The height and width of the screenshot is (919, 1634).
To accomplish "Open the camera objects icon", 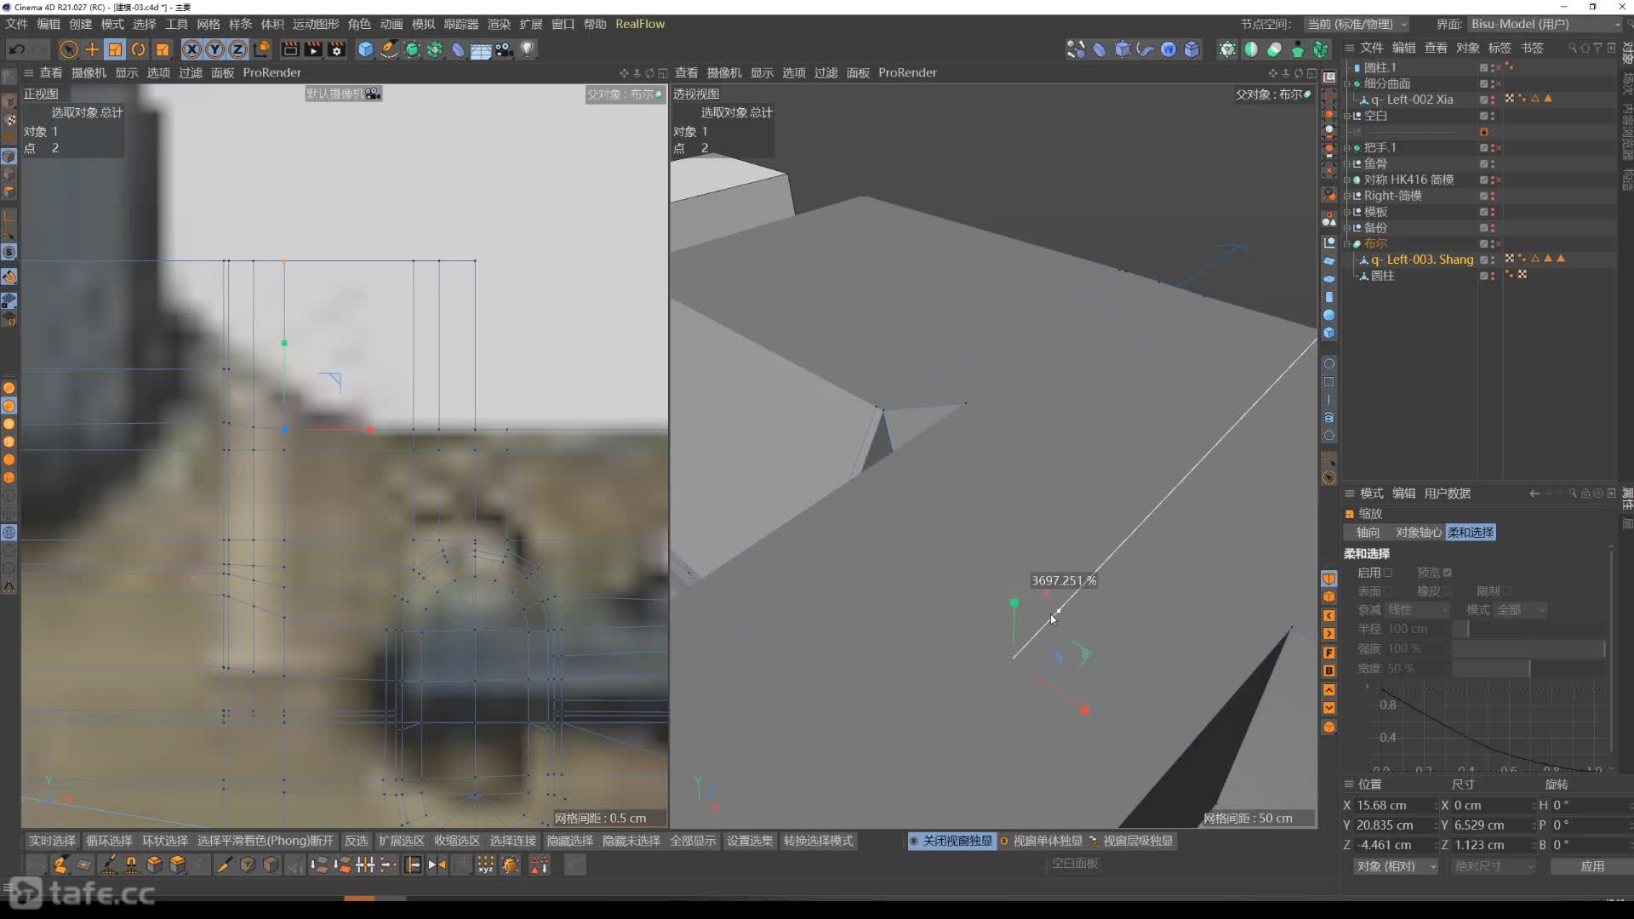I will (x=505, y=49).
